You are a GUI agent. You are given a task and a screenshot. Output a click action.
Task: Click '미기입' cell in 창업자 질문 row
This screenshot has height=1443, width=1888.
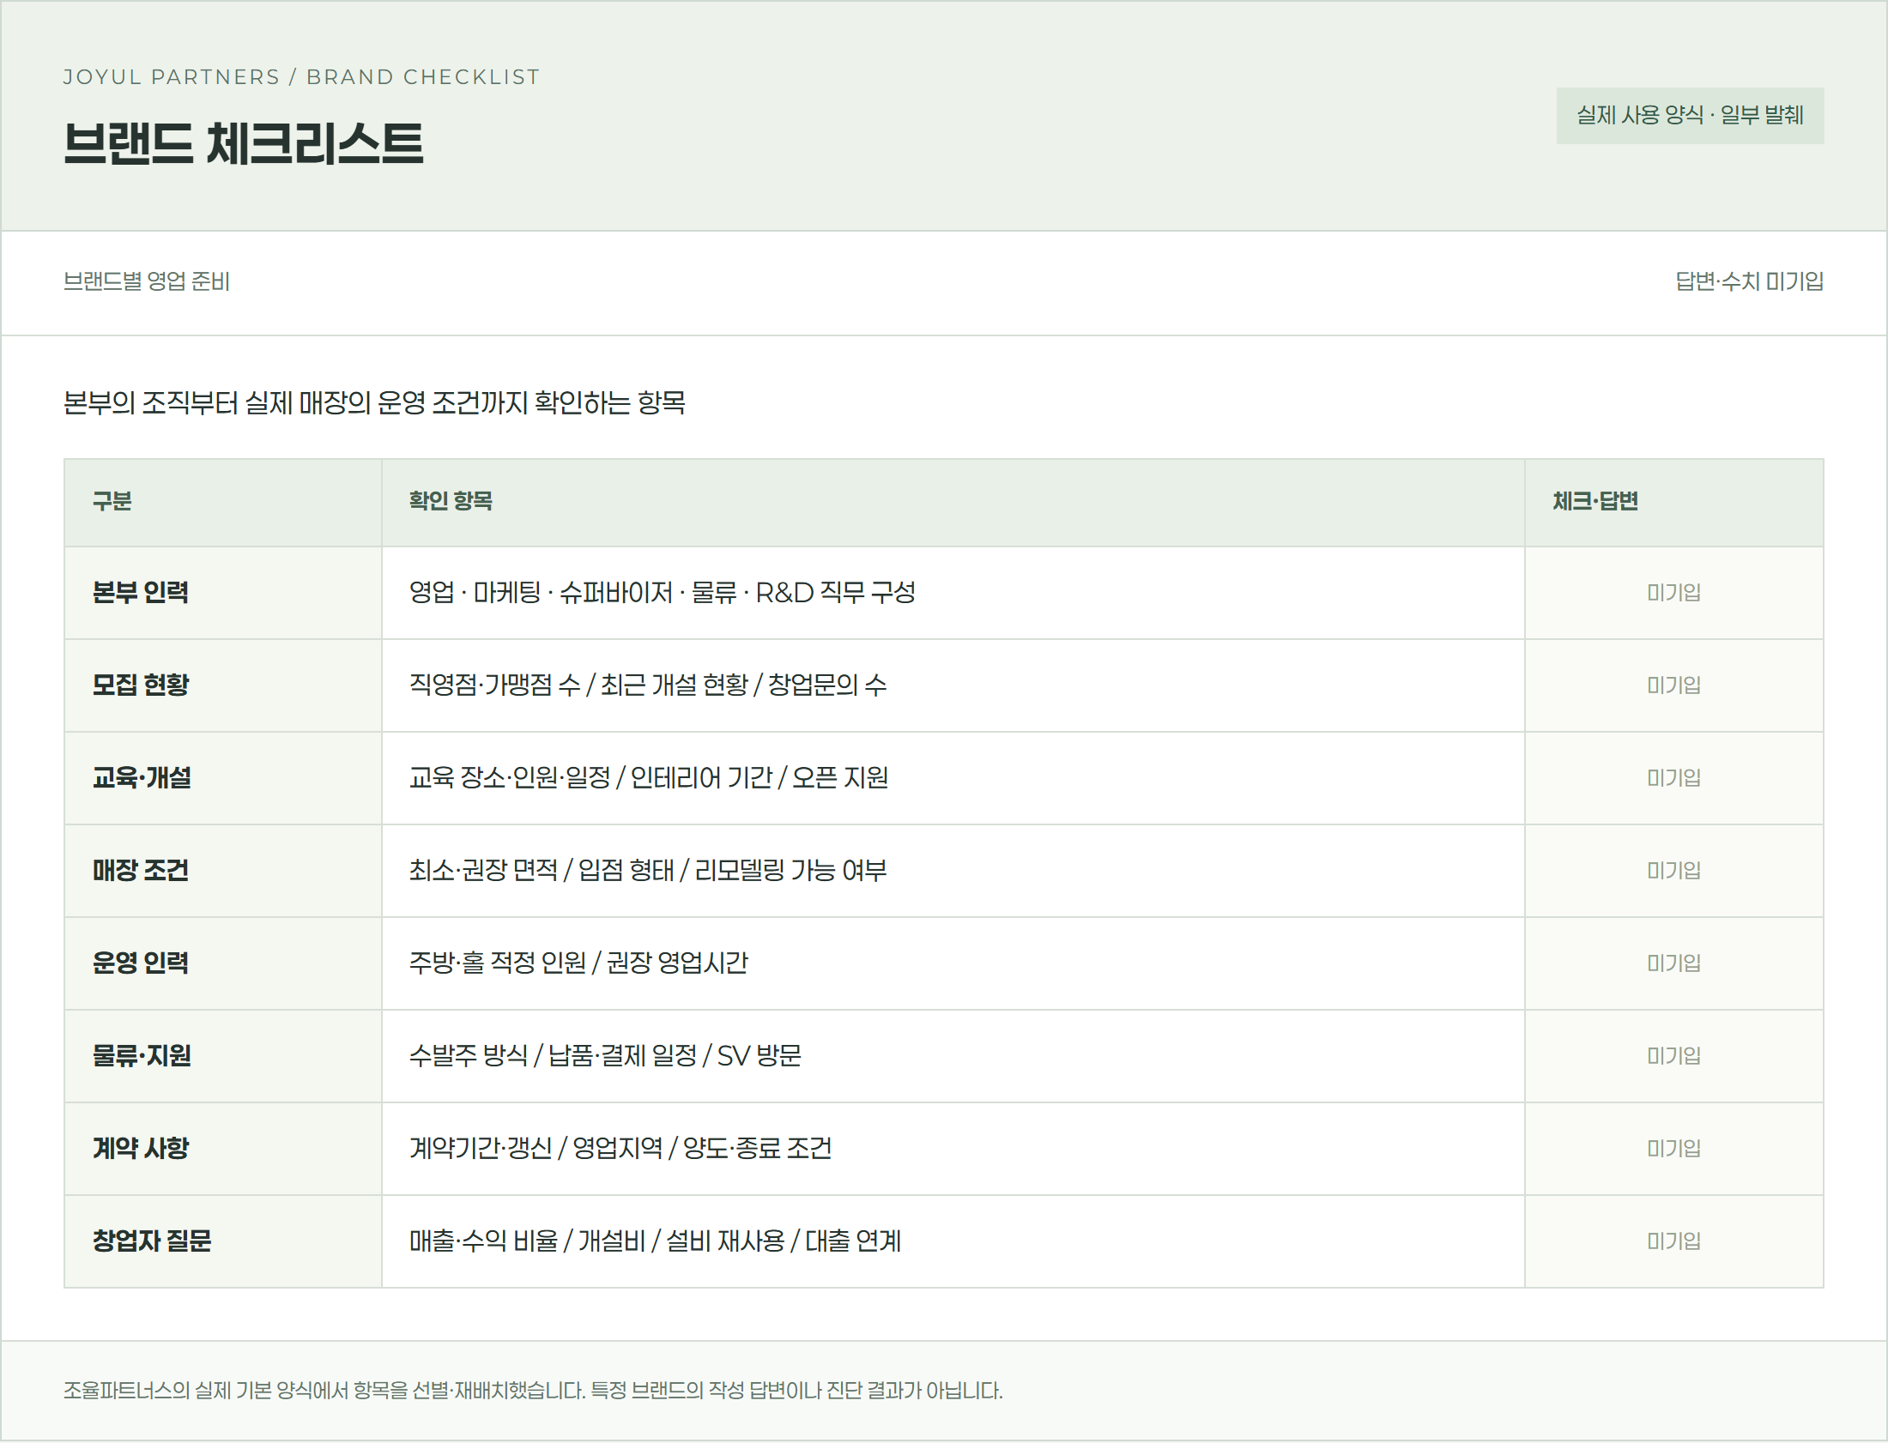tap(1673, 1242)
